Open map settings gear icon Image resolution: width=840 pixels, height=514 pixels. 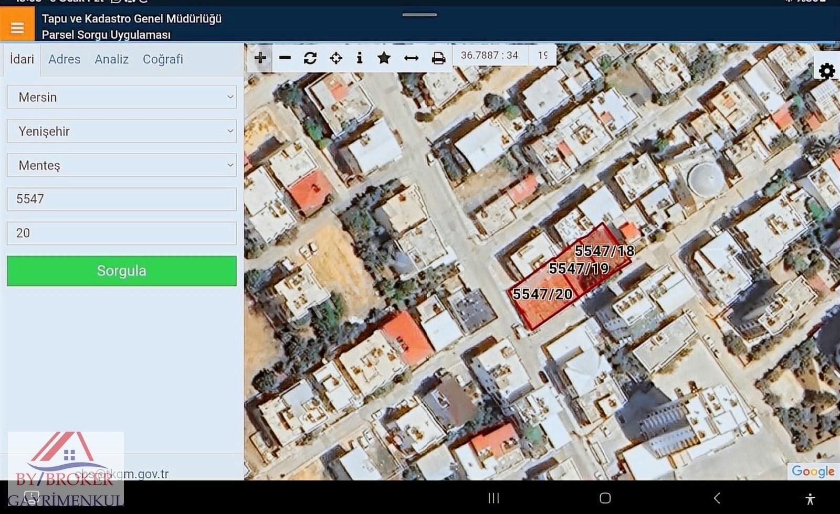point(827,71)
